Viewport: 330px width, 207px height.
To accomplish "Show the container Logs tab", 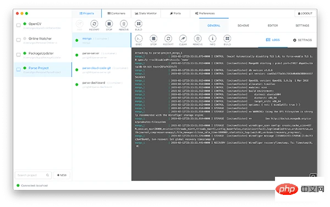I will click(x=273, y=40).
